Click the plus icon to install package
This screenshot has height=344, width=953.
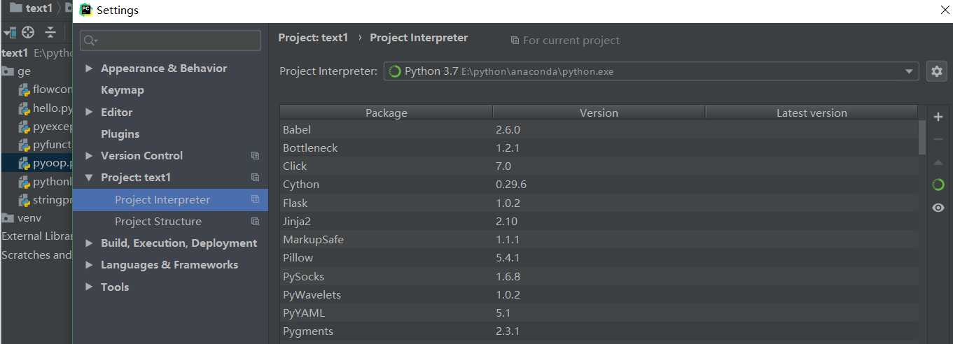pos(938,117)
